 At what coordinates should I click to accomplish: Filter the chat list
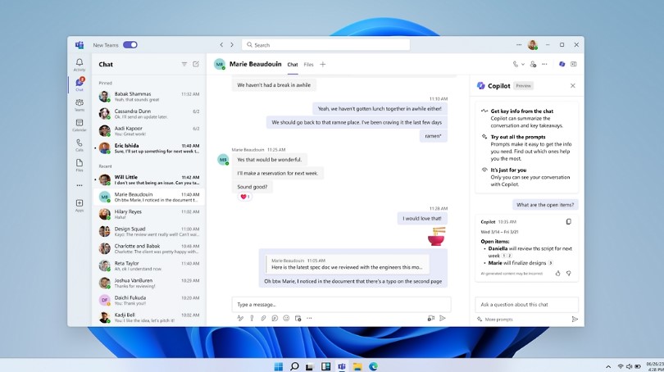184,64
